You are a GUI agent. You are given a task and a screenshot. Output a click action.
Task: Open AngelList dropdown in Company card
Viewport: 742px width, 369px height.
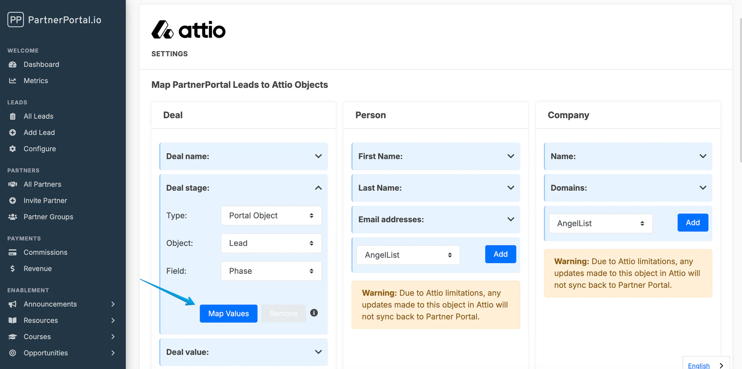(601, 224)
